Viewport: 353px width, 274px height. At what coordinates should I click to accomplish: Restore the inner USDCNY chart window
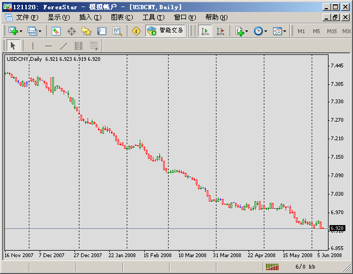pos(336,17)
